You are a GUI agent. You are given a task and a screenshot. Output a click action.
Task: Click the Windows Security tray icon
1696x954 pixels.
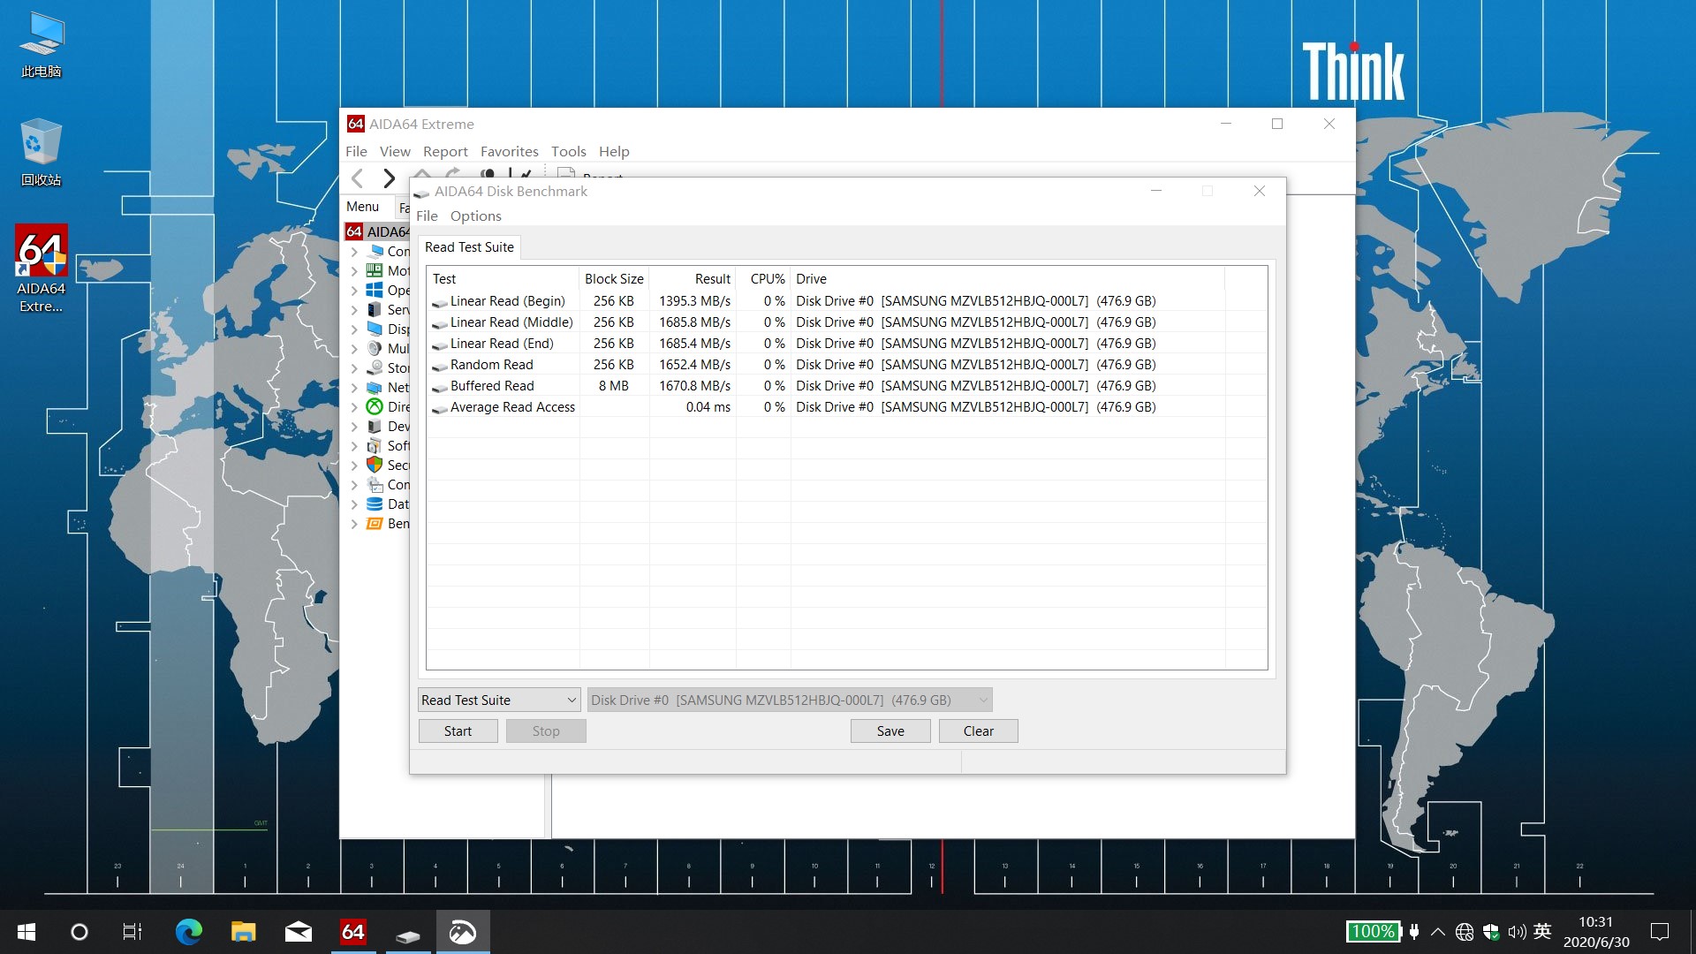[1491, 932]
